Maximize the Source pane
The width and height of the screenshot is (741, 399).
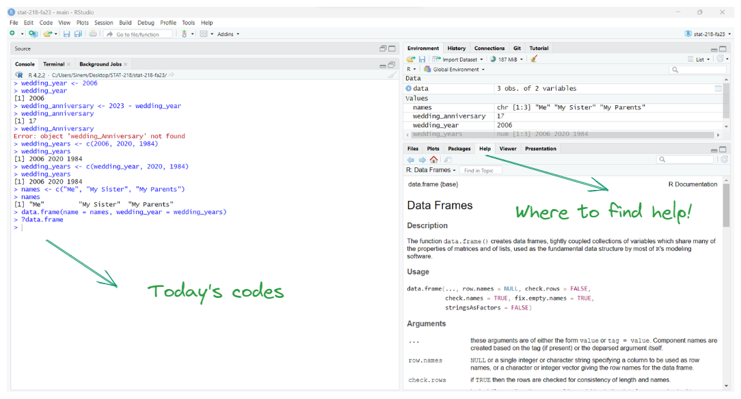(x=392, y=49)
